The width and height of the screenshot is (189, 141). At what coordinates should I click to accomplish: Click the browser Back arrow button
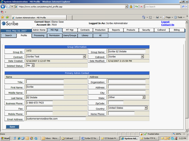[3, 7]
